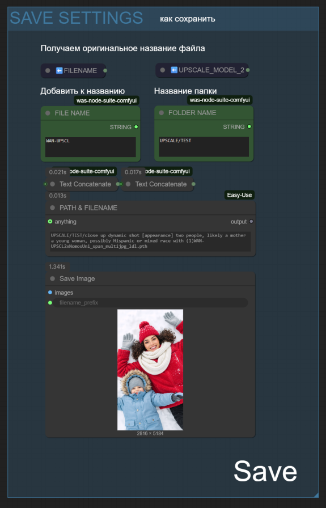Screen dimensions: 326x508
Task: Click the FILE NAME STRING output port
Action: click(x=136, y=127)
